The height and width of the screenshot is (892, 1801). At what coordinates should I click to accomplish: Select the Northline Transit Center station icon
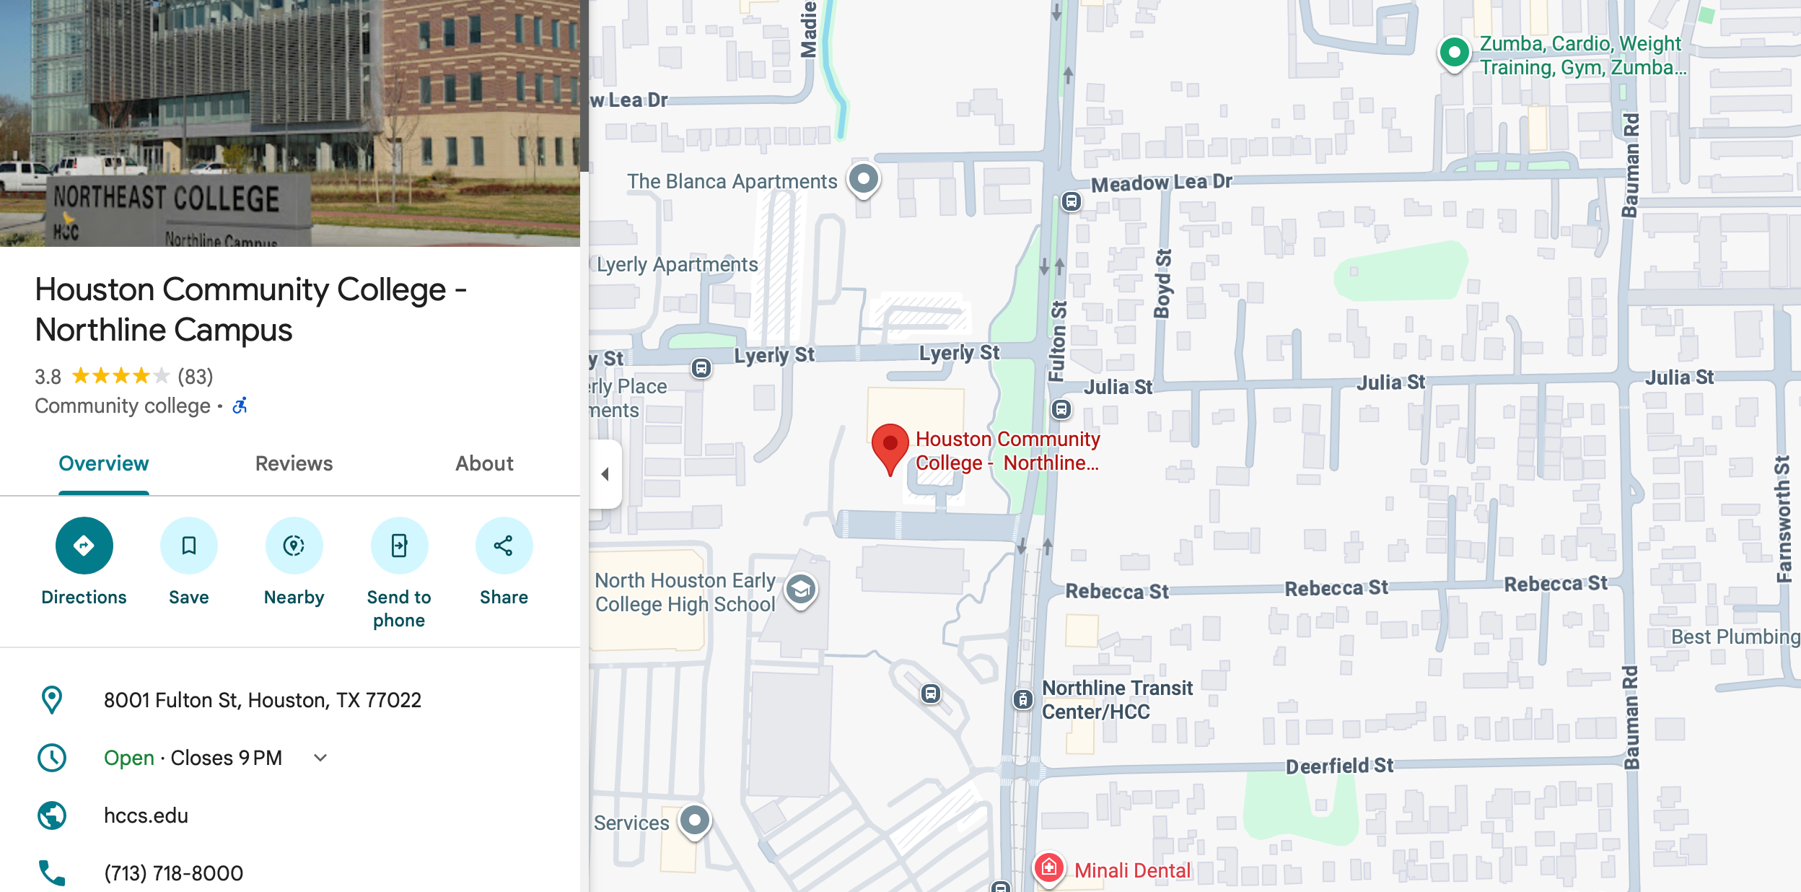[1022, 699]
